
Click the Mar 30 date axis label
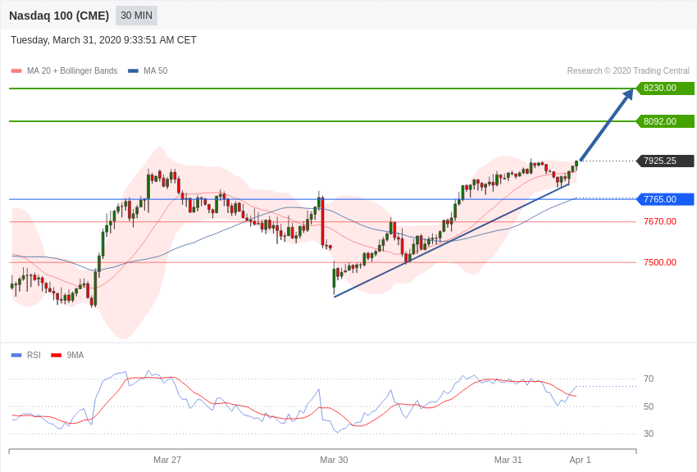pyautogui.click(x=334, y=460)
